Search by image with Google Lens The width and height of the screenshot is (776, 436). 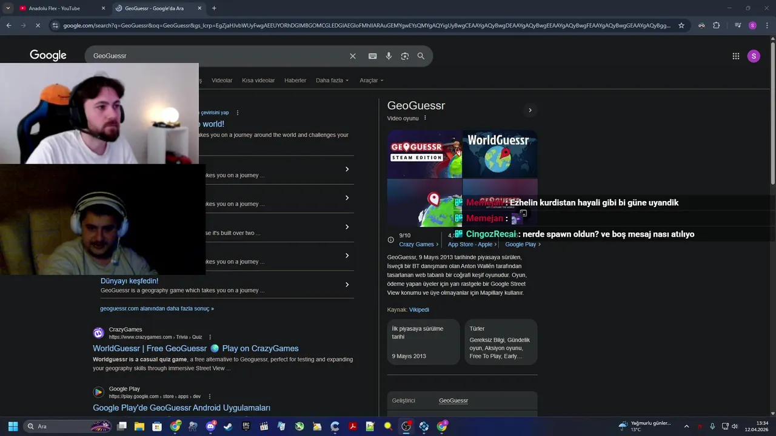pyautogui.click(x=405, y=56)
